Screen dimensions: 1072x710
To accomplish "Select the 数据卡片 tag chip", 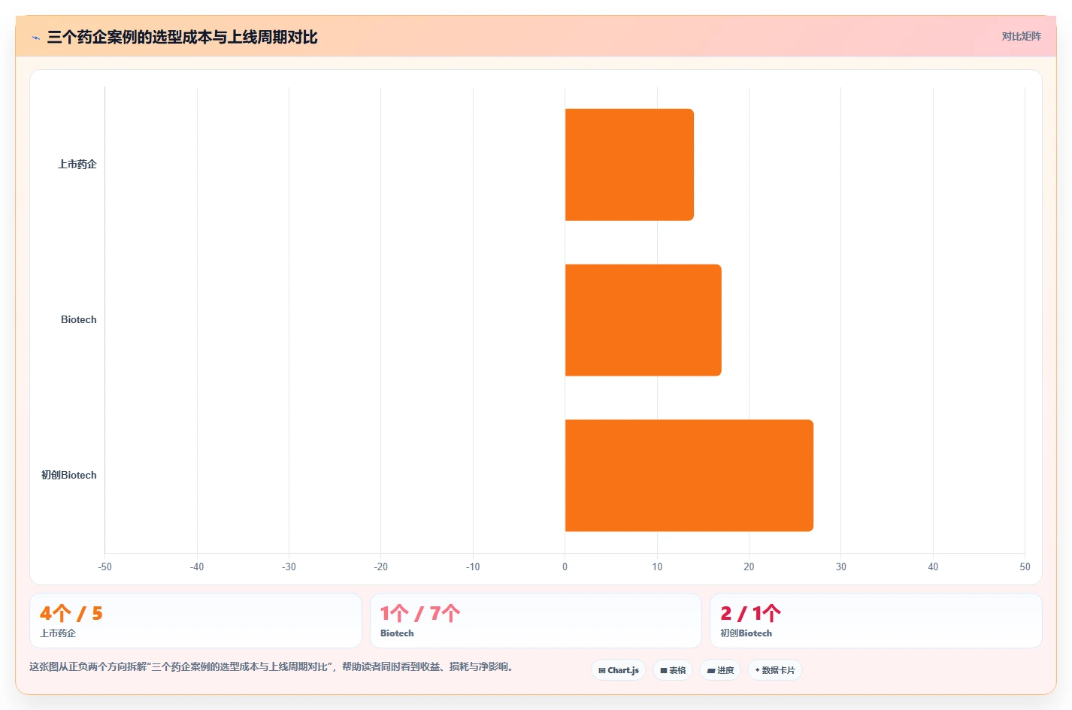I will point(775,670).
